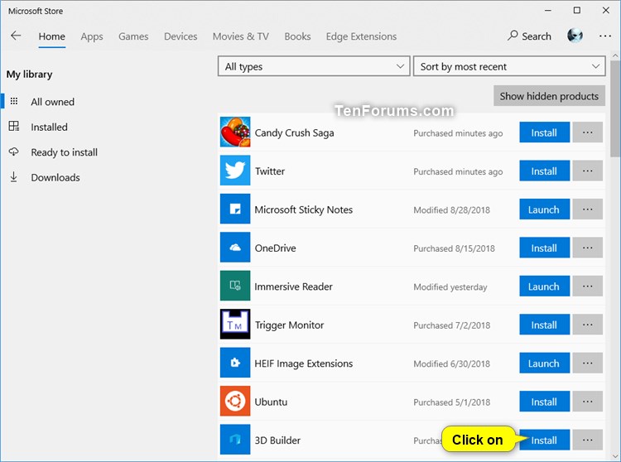Install Trigger Monitor
The width and height of the screenshot is (621, 462).
coord(544,325)
